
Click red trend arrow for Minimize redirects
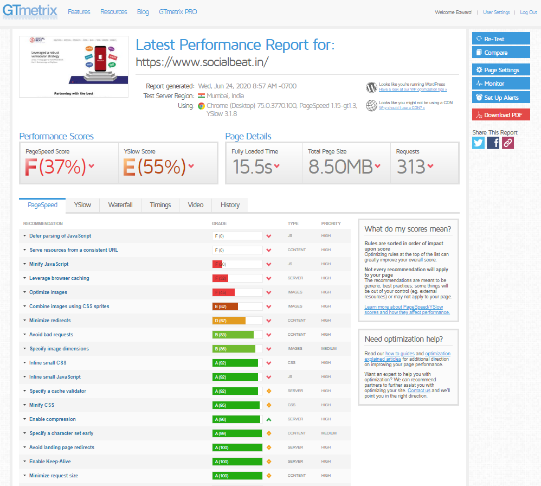pyautogui.click(x=269, y=321)
